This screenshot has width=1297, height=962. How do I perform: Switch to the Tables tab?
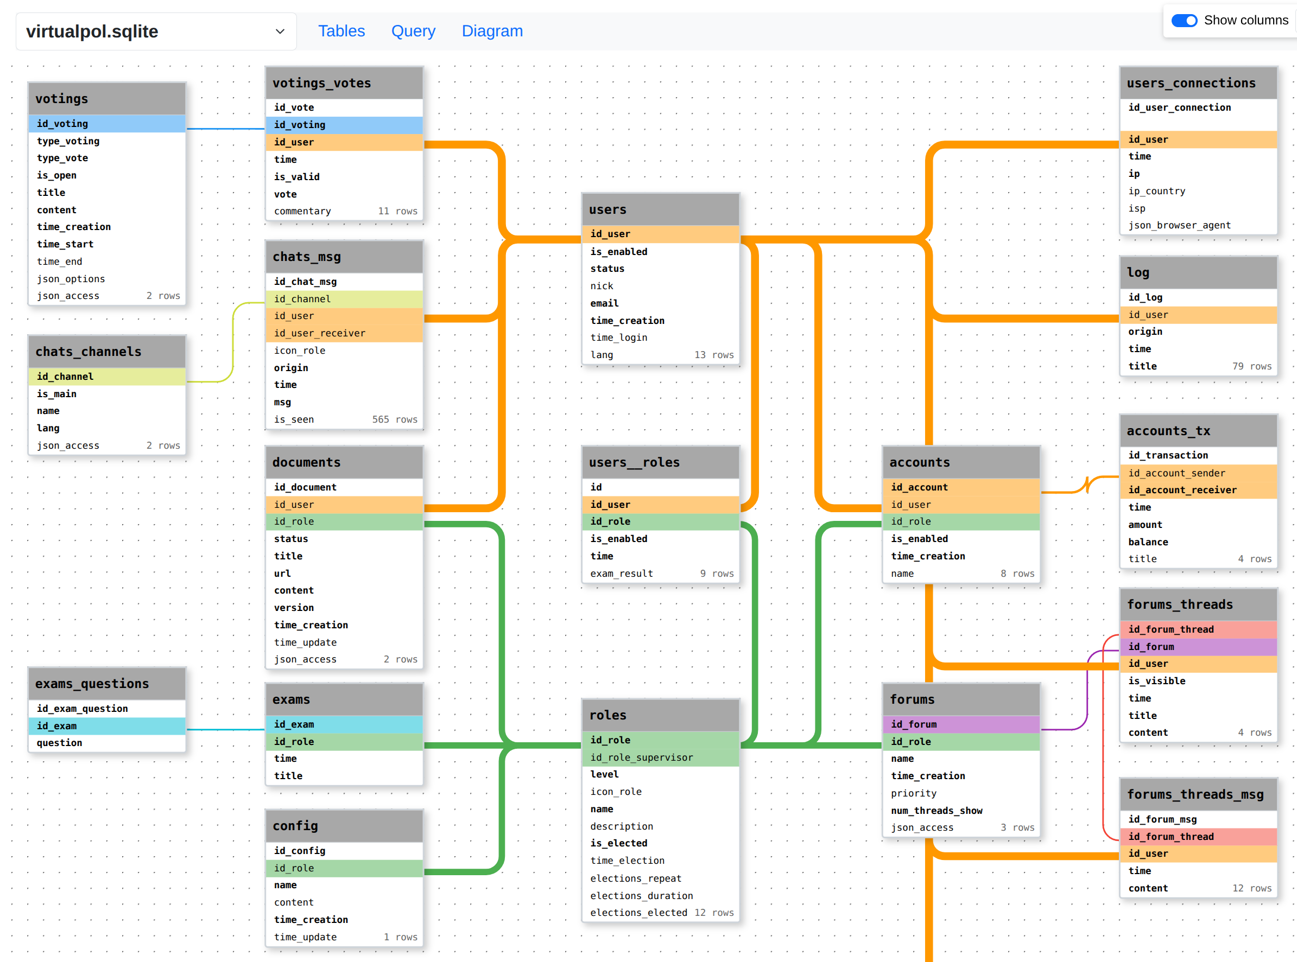(341, 31)
